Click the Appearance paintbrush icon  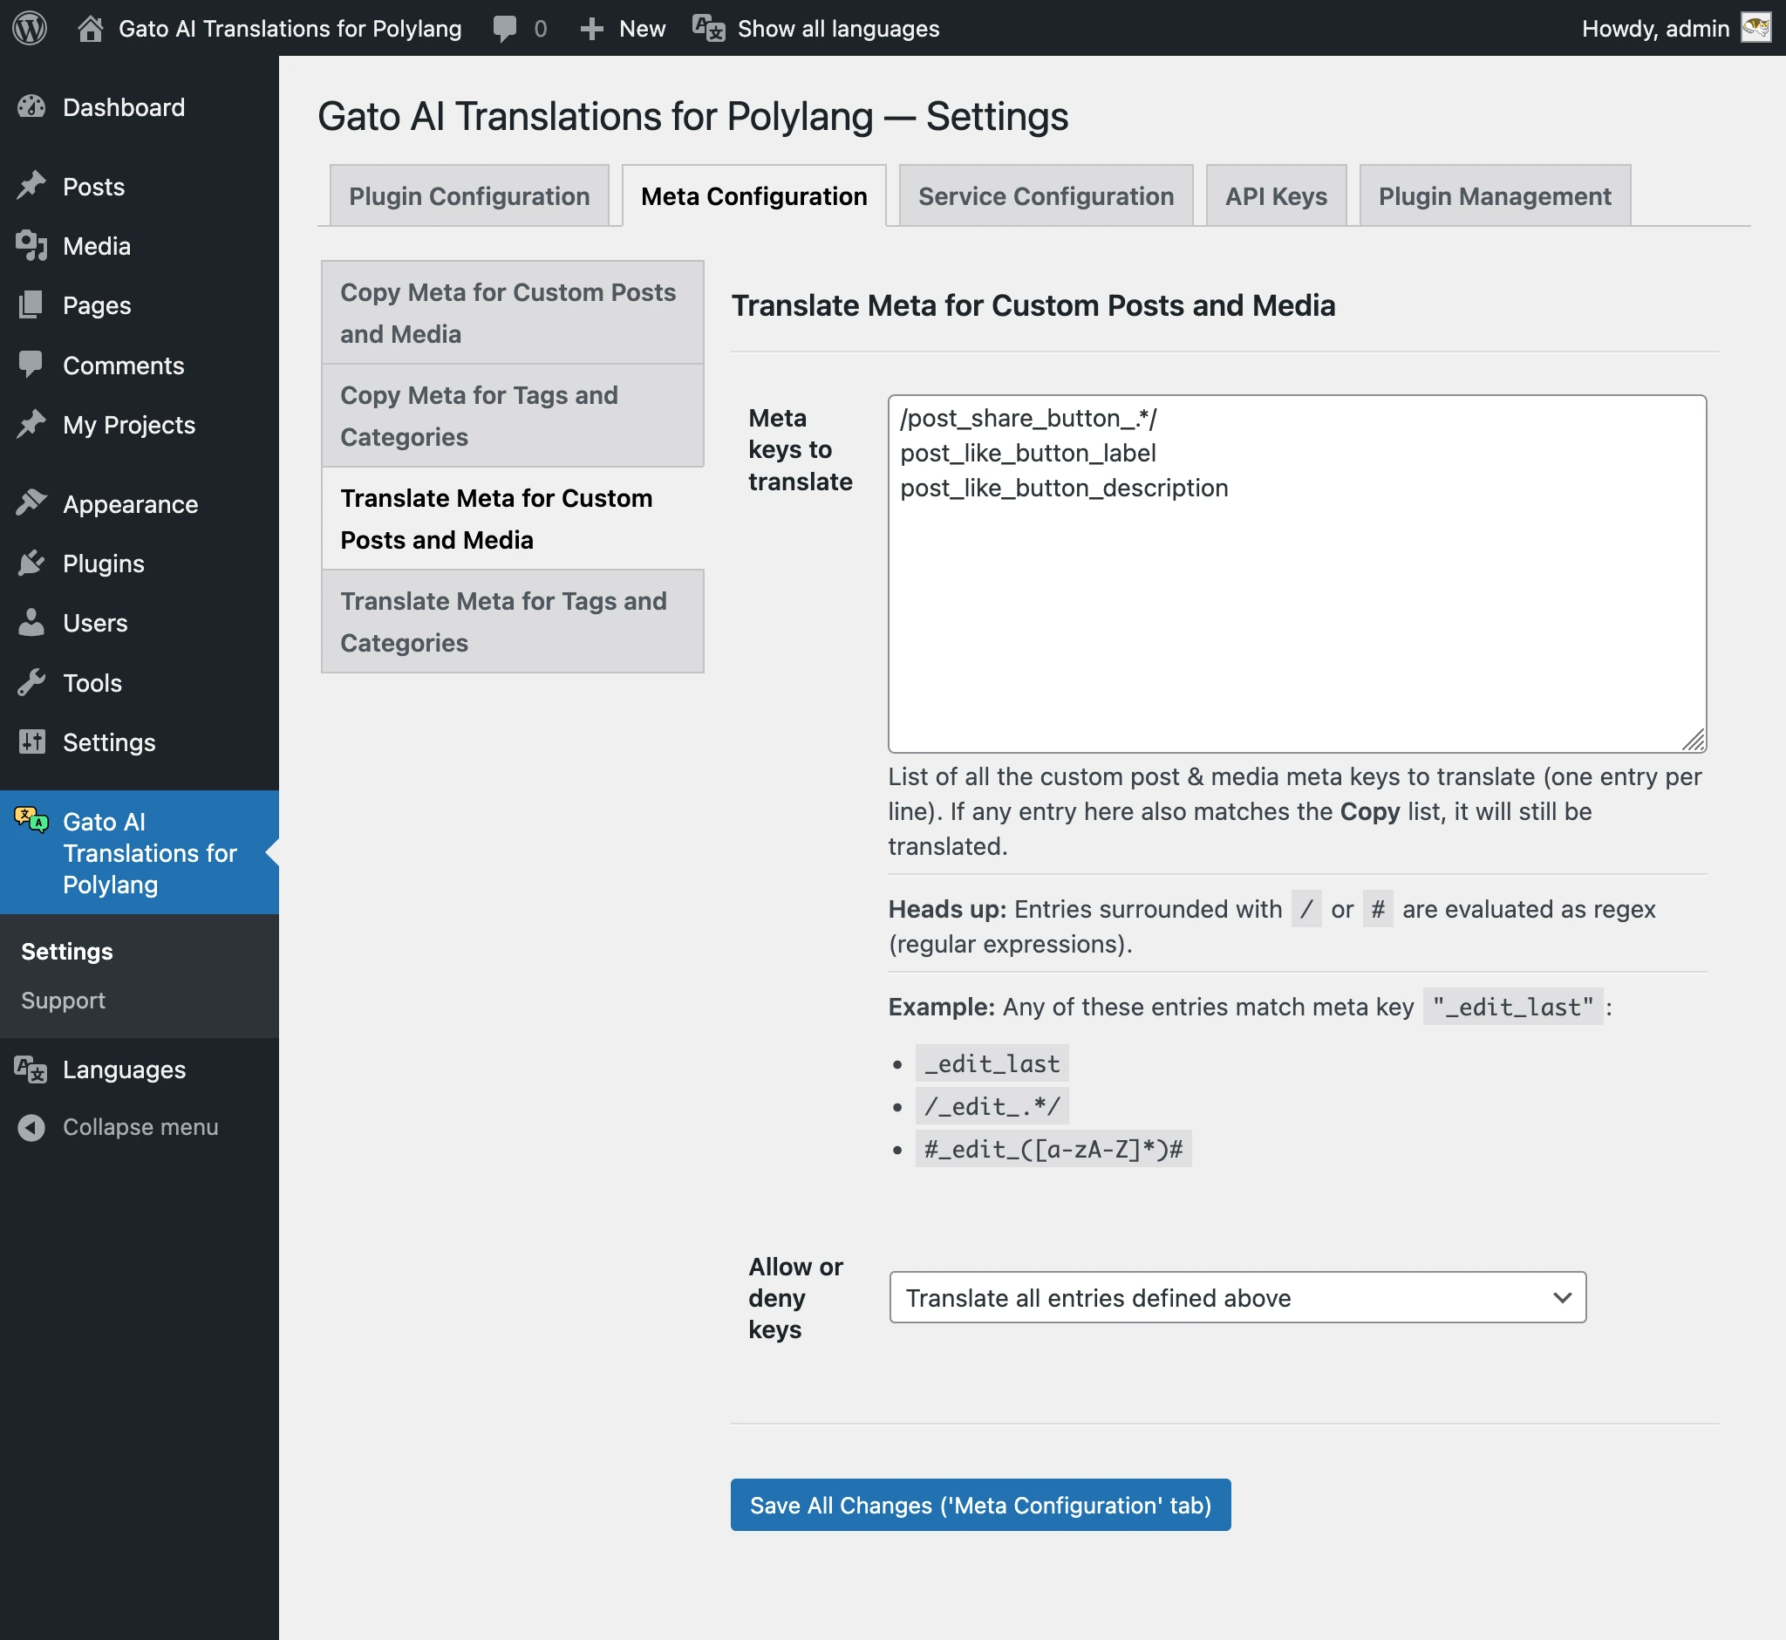point(31,503)
